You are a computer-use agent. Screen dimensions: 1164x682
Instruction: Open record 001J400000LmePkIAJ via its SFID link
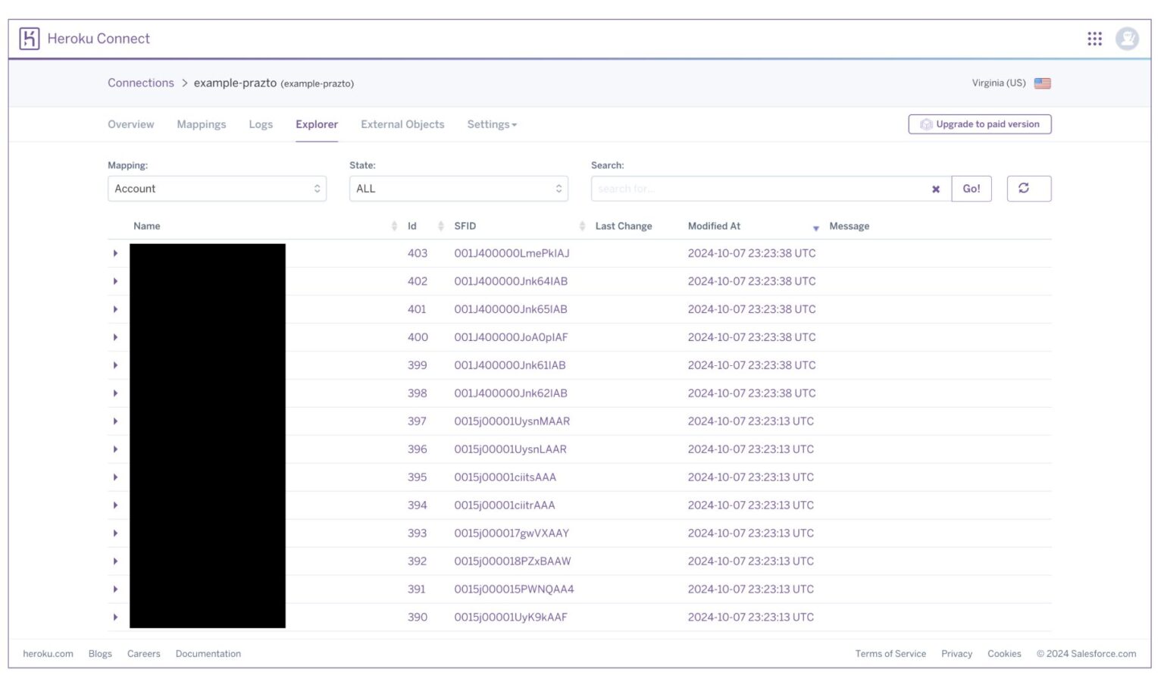pos(512,253)
